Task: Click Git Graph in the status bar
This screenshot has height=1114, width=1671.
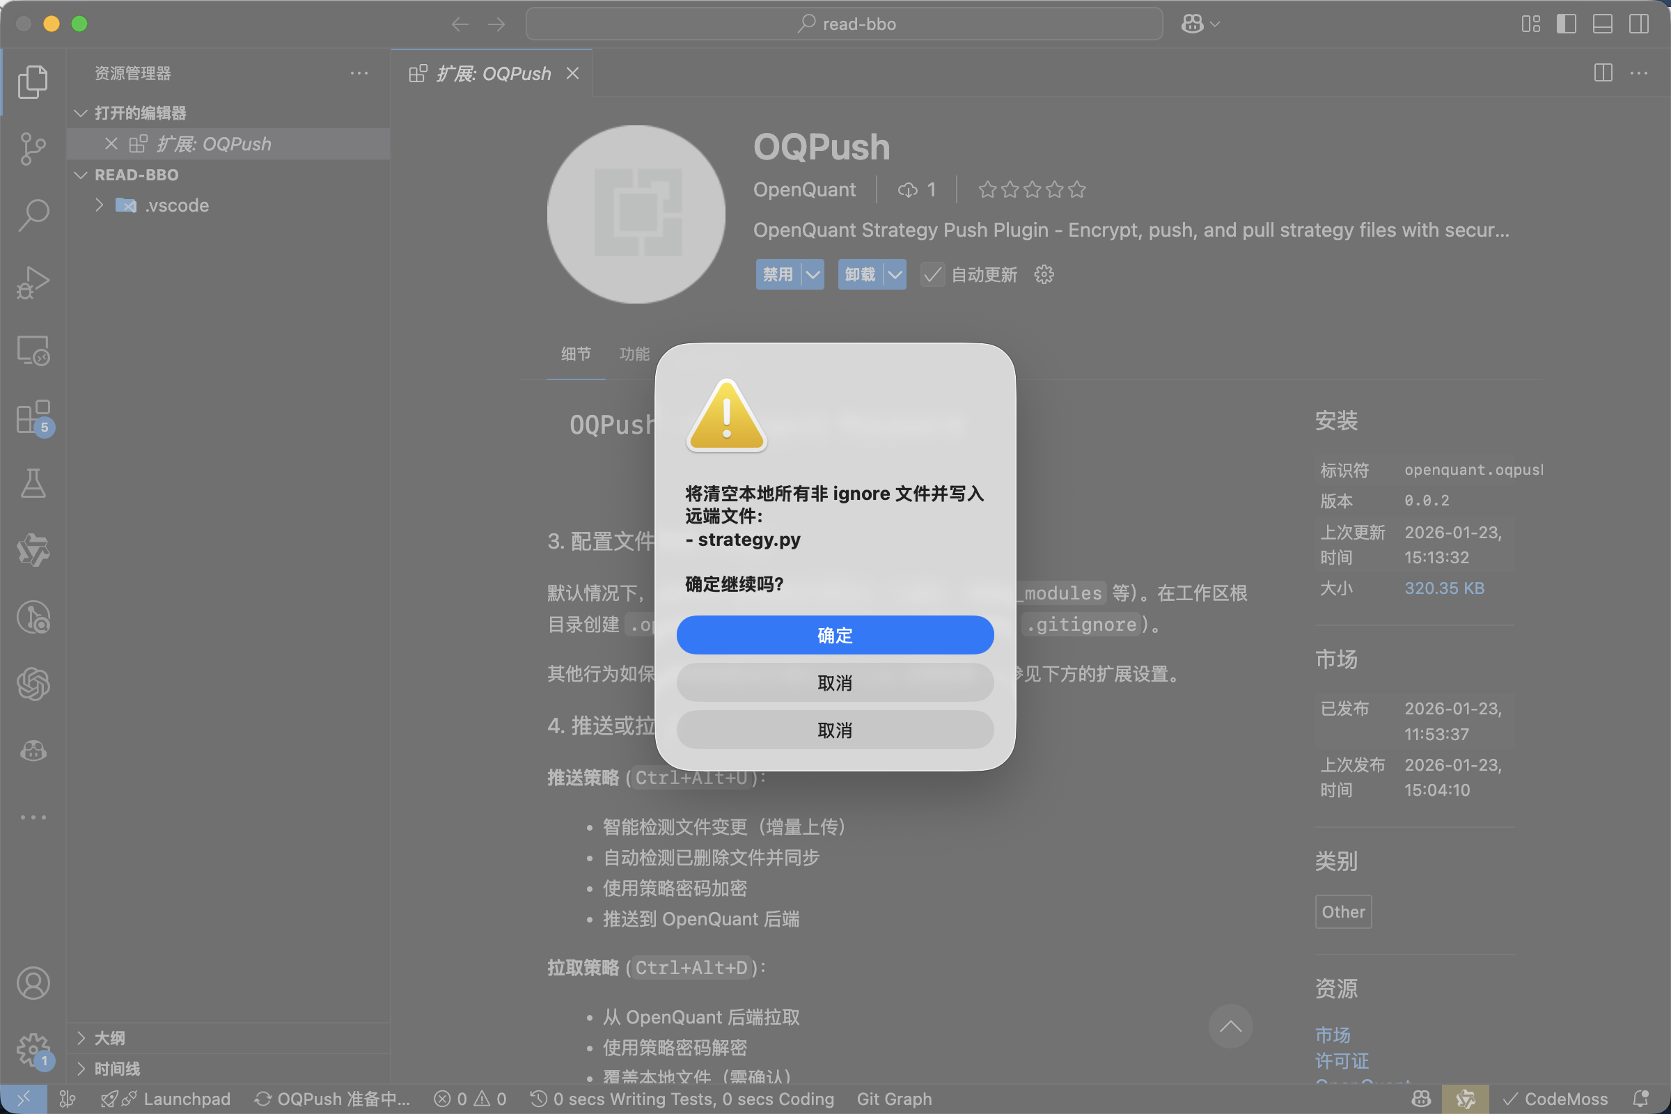Action: (894, 1099)
